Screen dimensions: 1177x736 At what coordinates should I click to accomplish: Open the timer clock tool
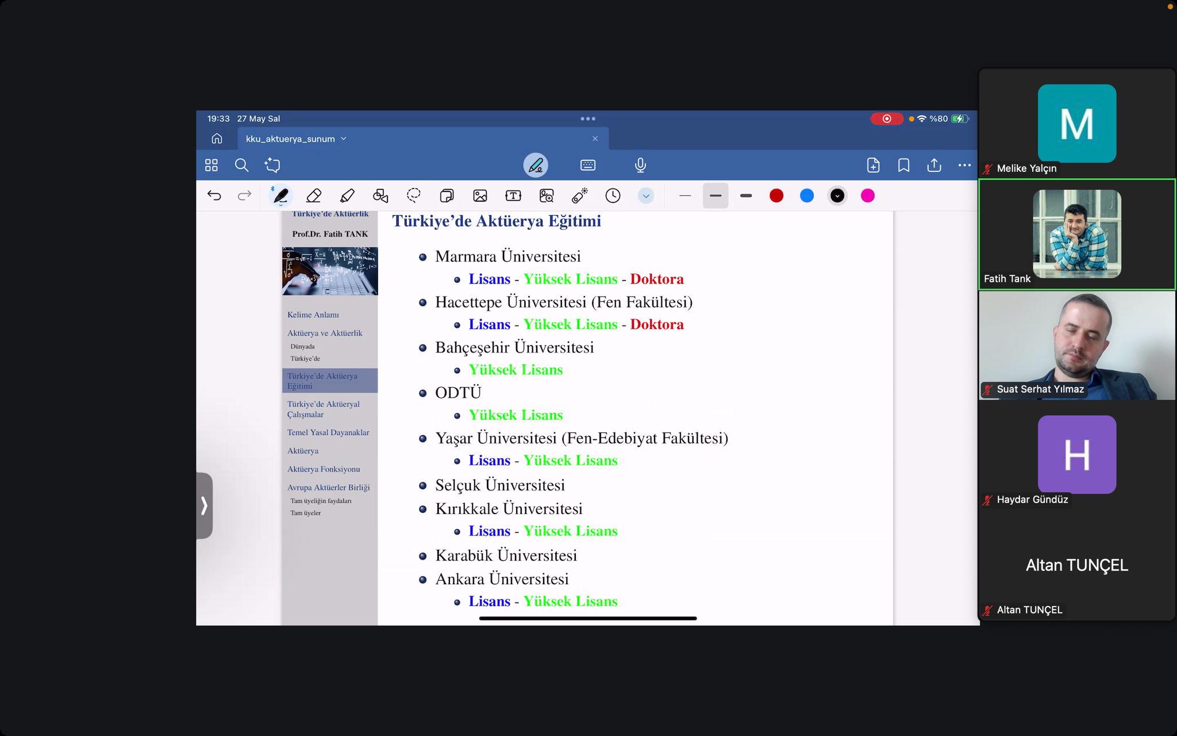(613, 196)
